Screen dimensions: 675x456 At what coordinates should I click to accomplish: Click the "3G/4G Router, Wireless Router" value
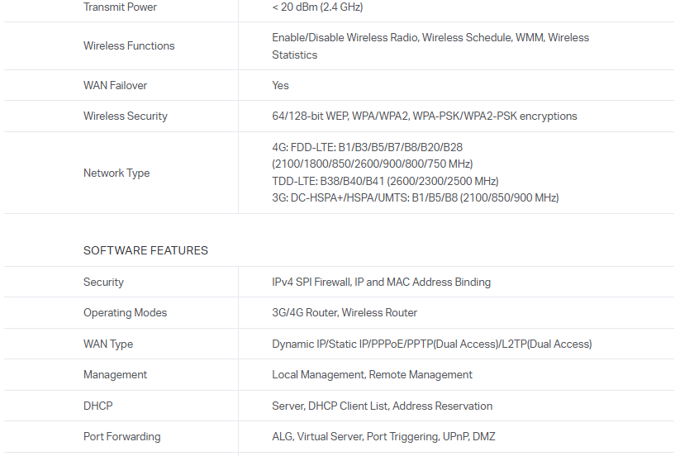tap(345, 313)
